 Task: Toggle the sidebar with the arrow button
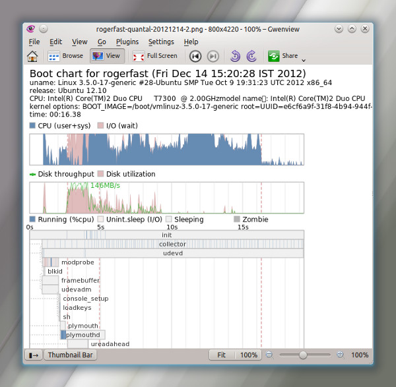tap(34, 355)
